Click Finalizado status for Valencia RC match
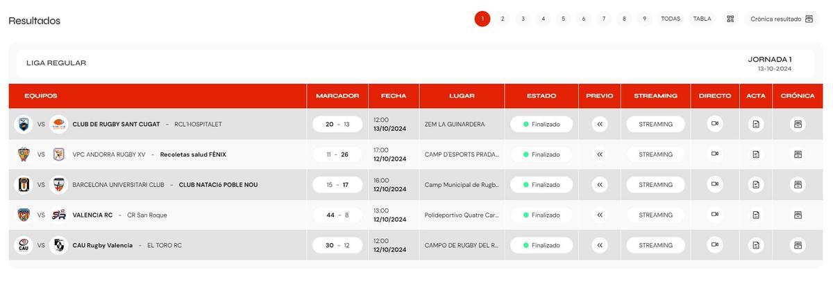 [541, 215]
